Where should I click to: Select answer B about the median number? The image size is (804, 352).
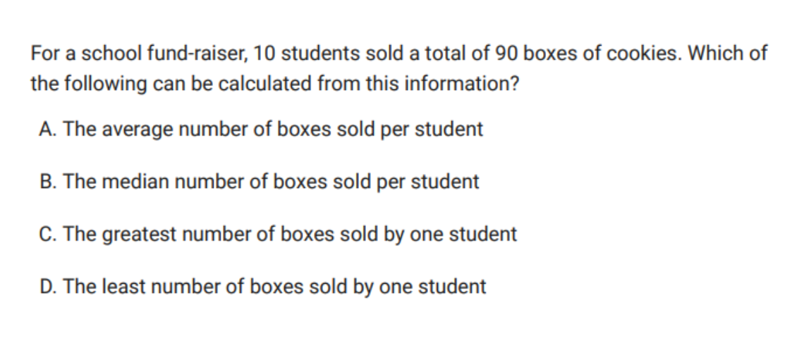pos(259,182)
